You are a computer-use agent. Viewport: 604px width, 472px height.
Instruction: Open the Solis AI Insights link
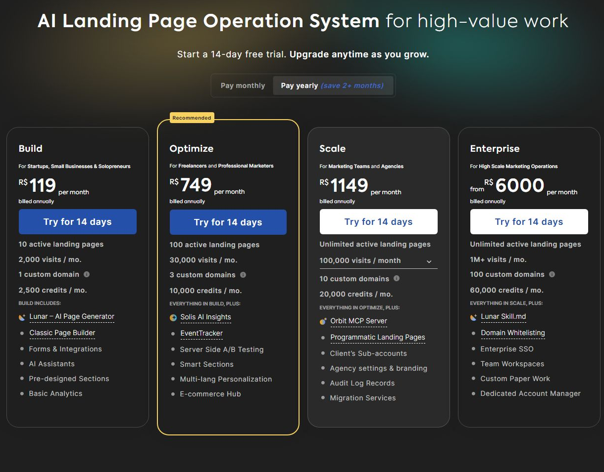point(205,317)
